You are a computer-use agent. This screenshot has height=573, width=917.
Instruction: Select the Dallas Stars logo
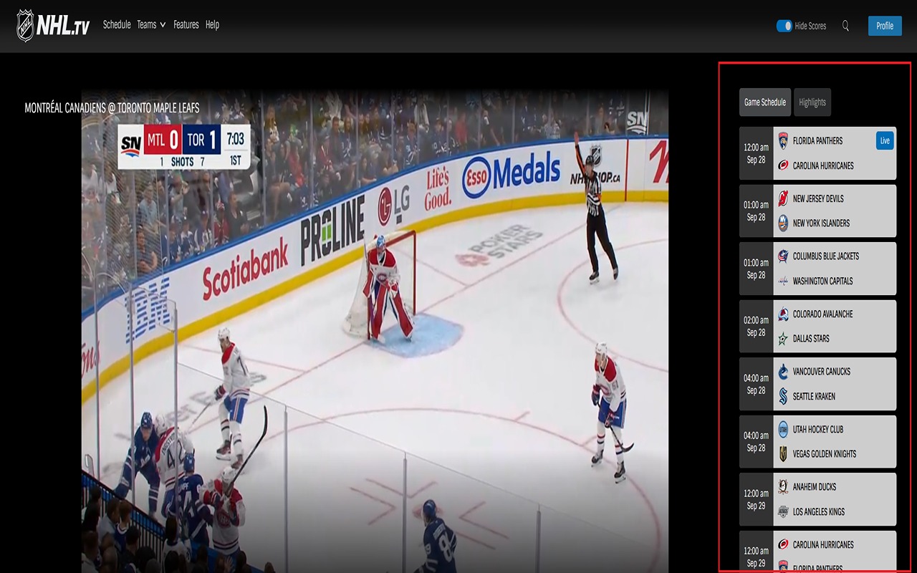pos(783,339)
